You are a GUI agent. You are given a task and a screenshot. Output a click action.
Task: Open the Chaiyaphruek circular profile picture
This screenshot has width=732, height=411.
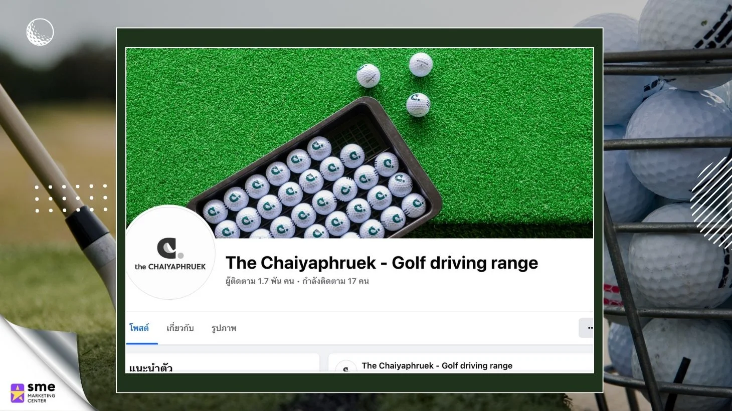170,253
